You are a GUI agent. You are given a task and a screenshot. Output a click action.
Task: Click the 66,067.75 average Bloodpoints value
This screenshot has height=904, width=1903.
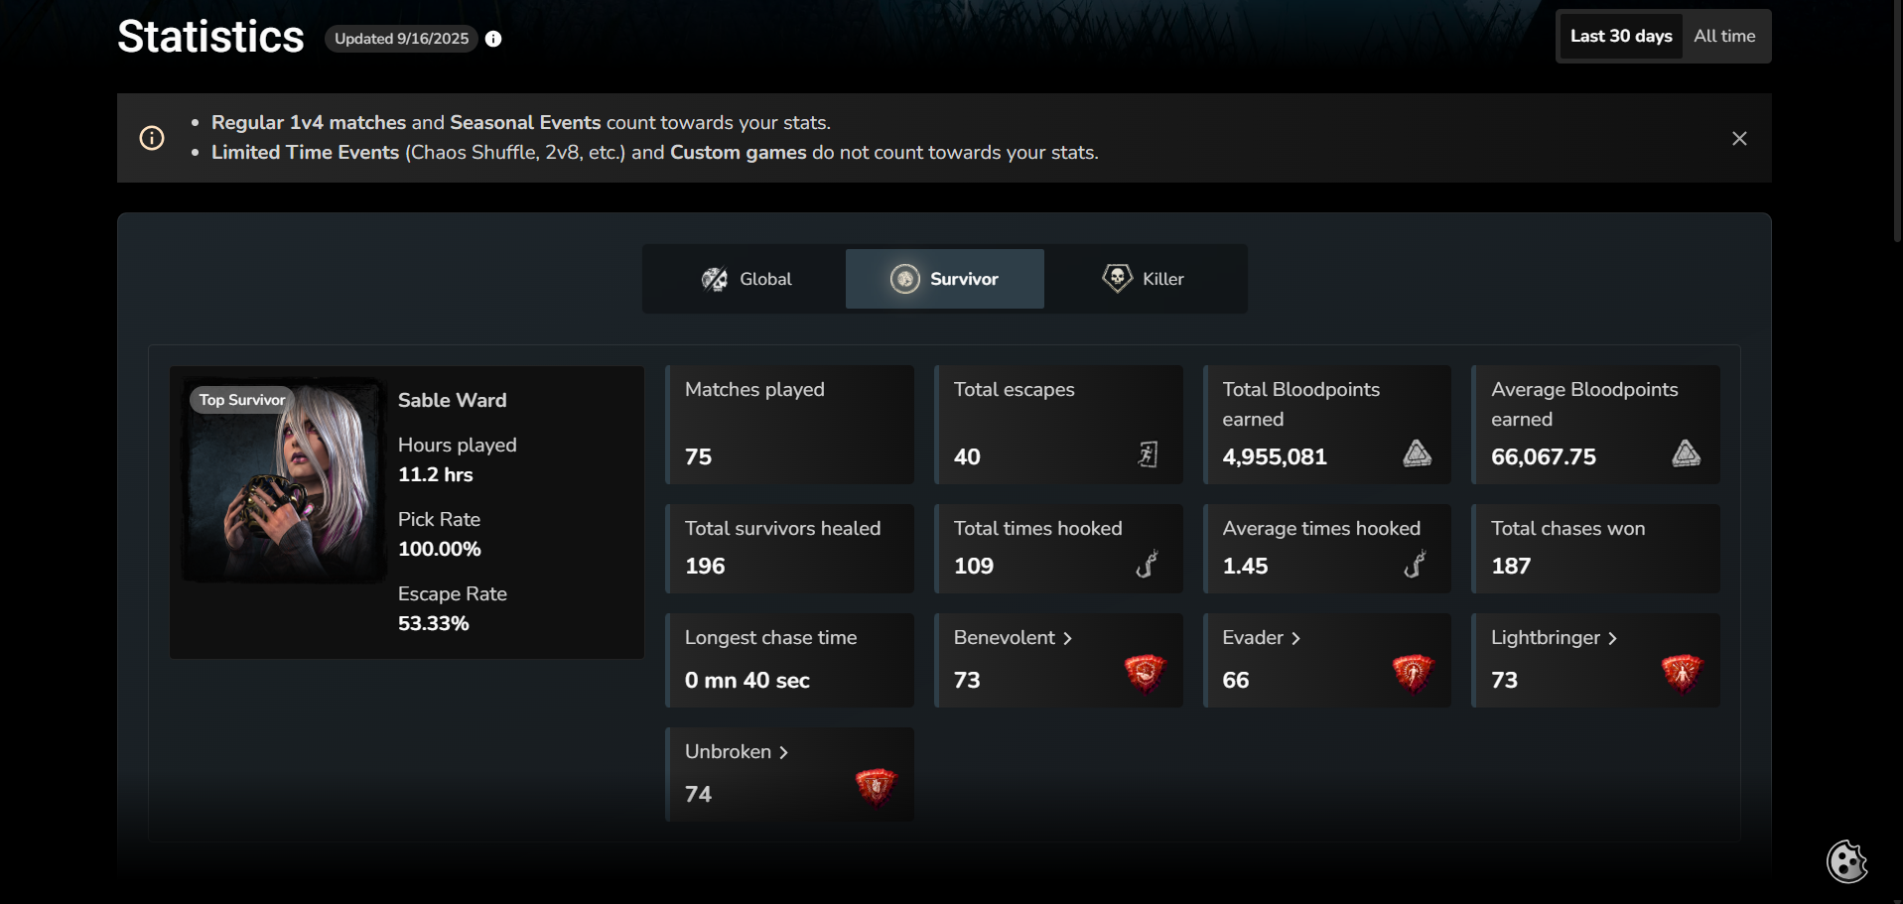coord(1544,457)
